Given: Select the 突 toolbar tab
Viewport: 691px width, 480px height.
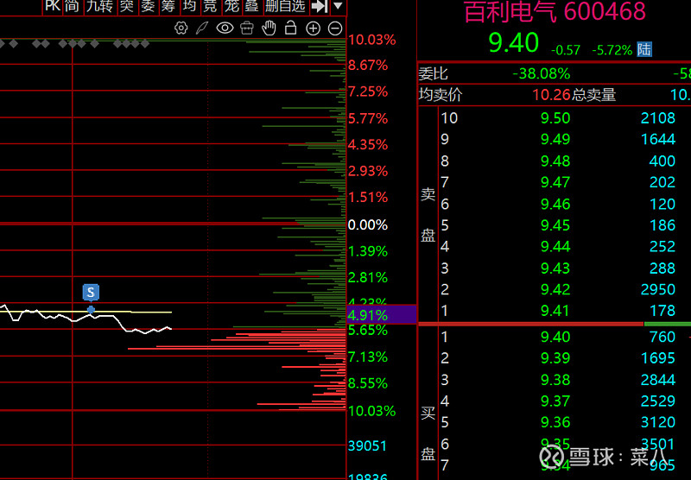Looking at the screenshot, I should (x=127, y=6).
